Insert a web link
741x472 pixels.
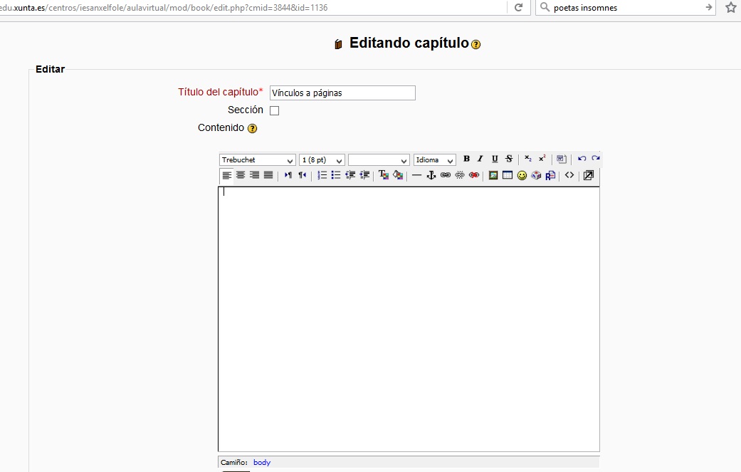pos(445,175)
